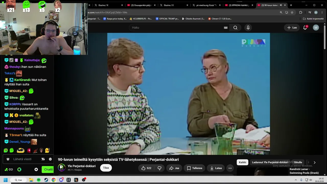Open a new browser tab

291,5
